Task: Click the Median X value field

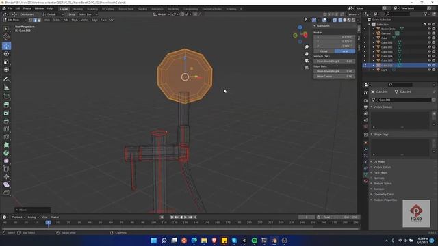Action: (335, 37)
